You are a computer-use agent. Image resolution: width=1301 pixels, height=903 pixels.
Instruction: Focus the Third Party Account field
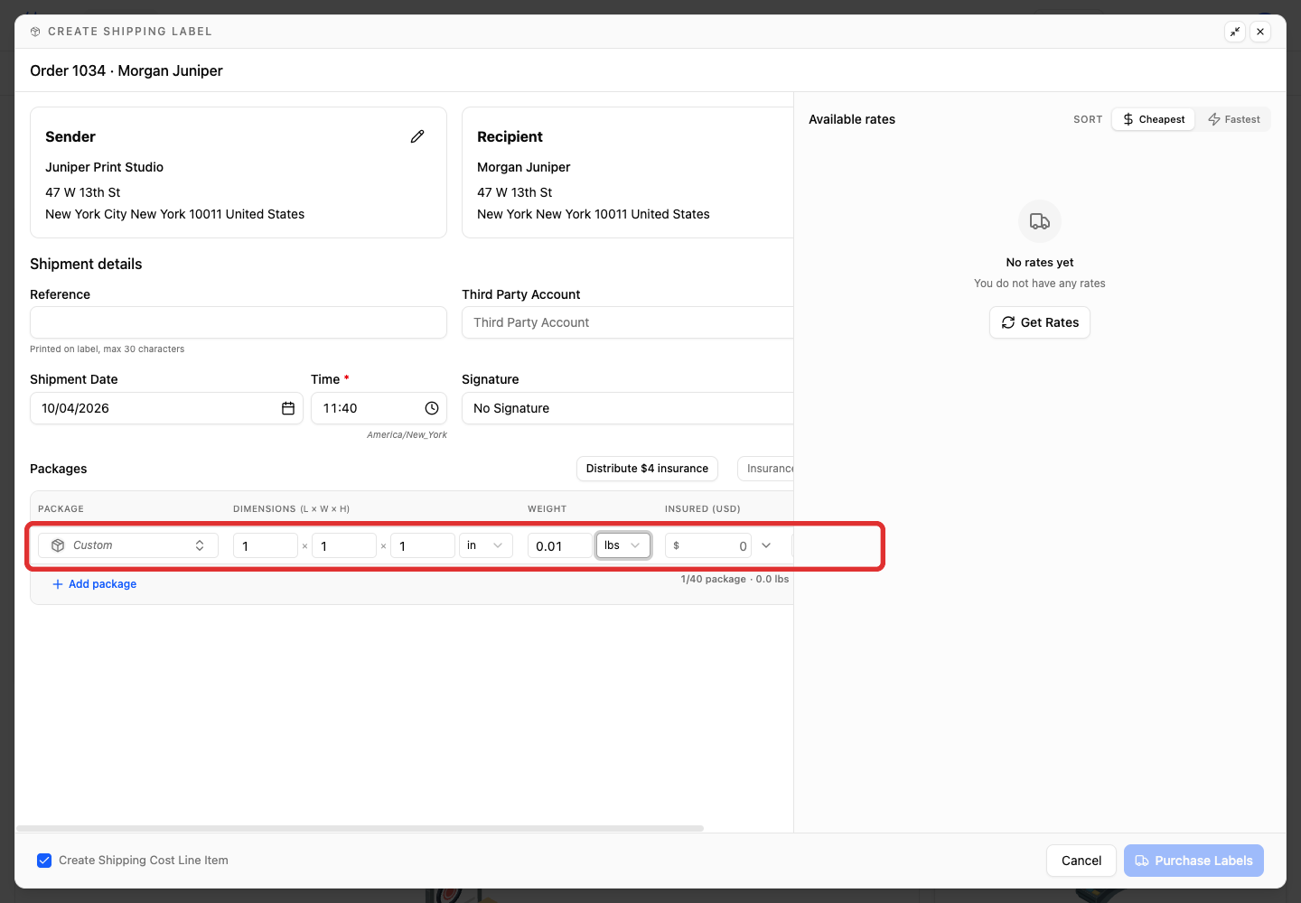point(628,322)
